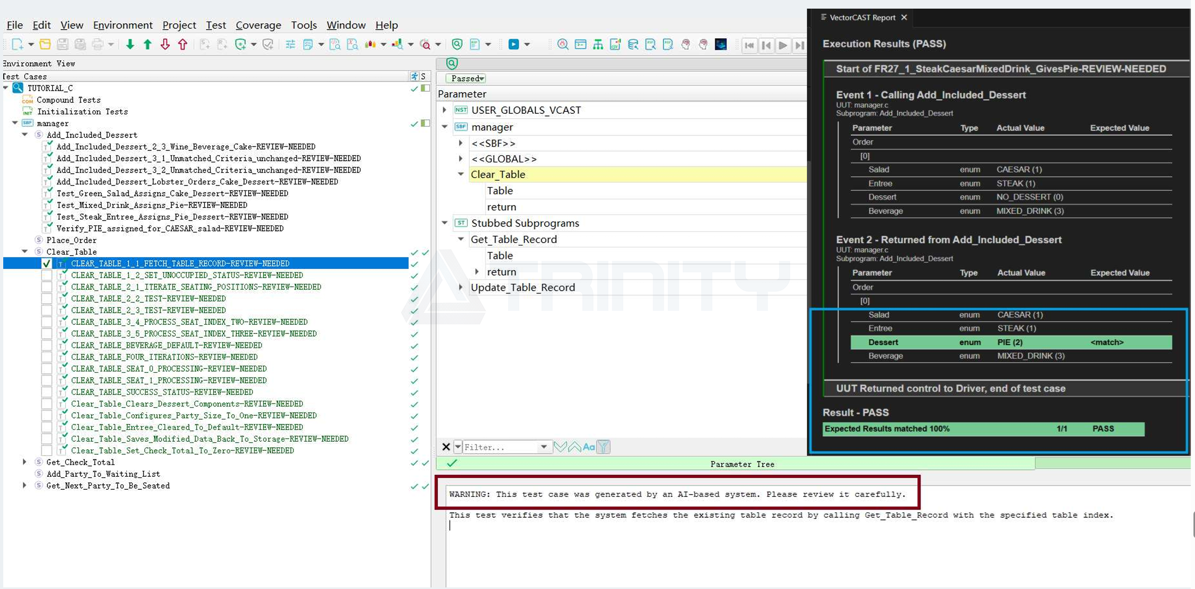This screenshot has height=589, width=1195.
Task: Open the Environment menu
Action: coord(123,25)
